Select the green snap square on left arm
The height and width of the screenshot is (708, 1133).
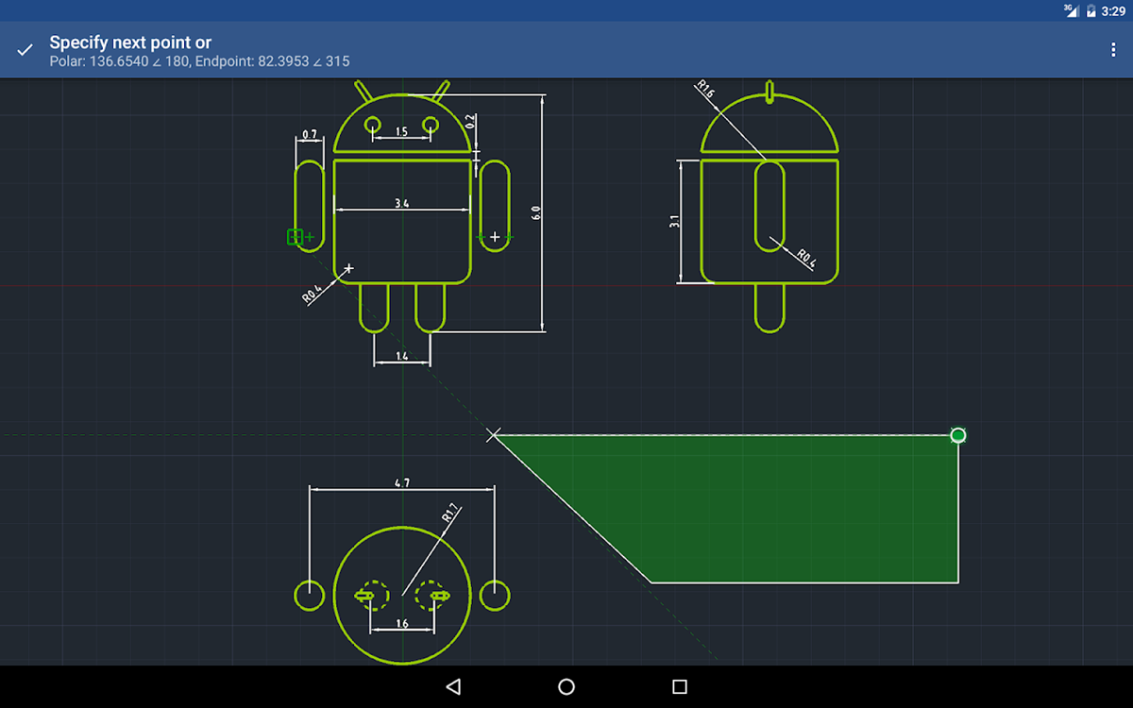[295, 237]
